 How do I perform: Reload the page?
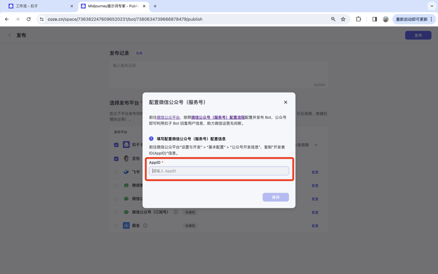(28, 19)
